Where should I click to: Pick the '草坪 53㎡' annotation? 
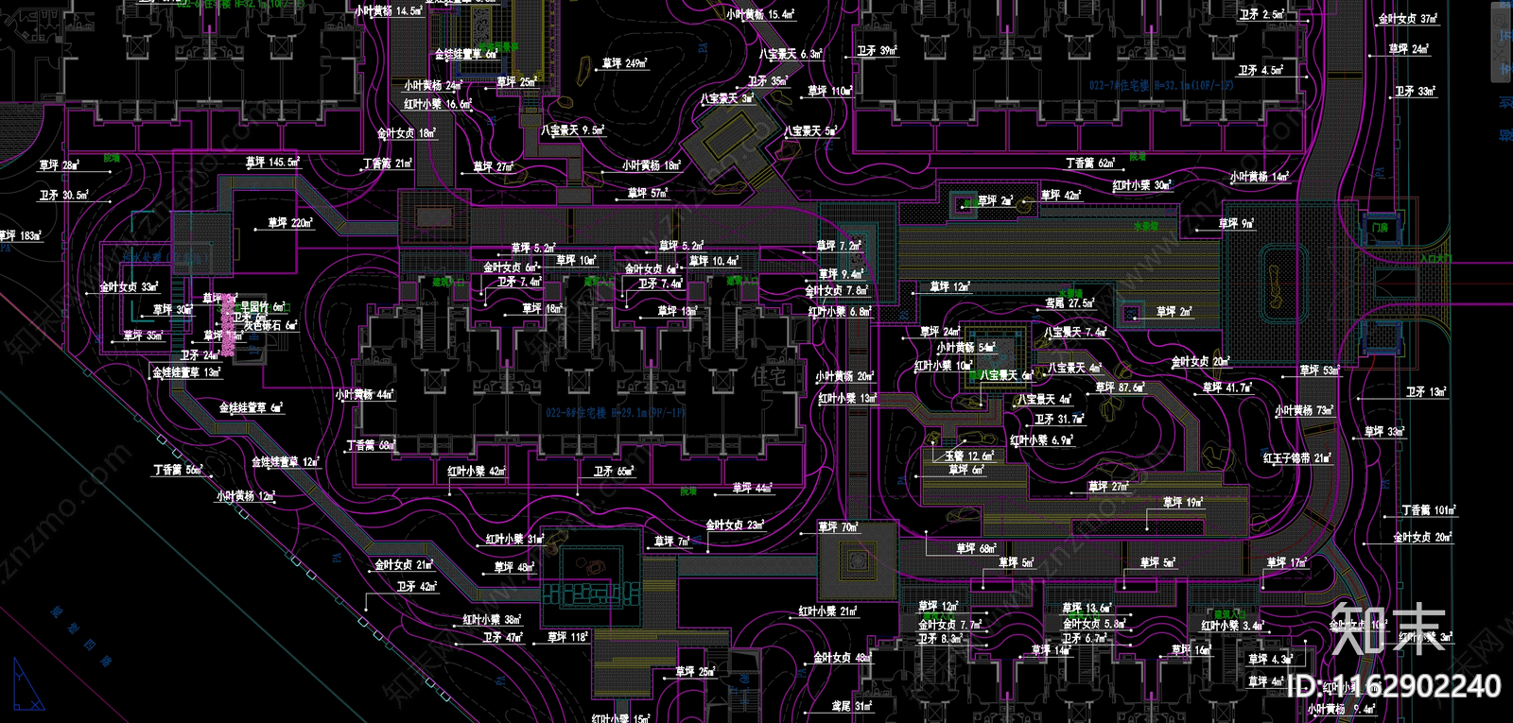(x=1320, y=370)
